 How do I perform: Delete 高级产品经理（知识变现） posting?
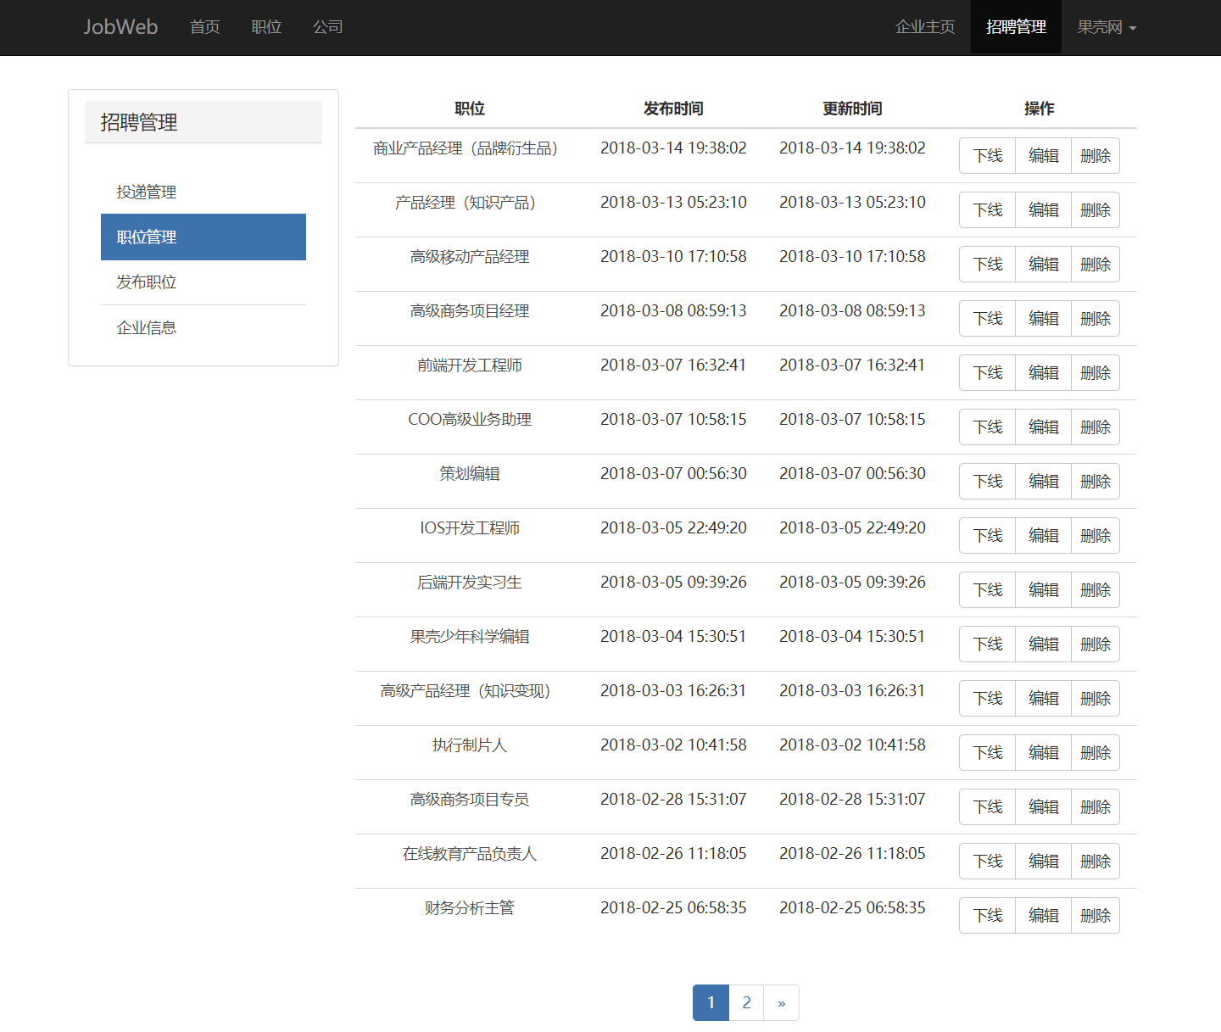tap(1096, 699)
